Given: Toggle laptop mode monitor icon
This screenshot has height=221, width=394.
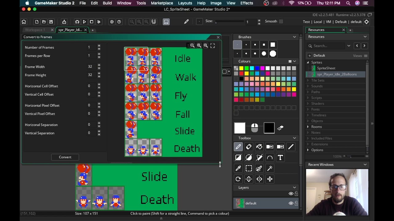Looking at the screenshot, I should [x=166, y=22].
